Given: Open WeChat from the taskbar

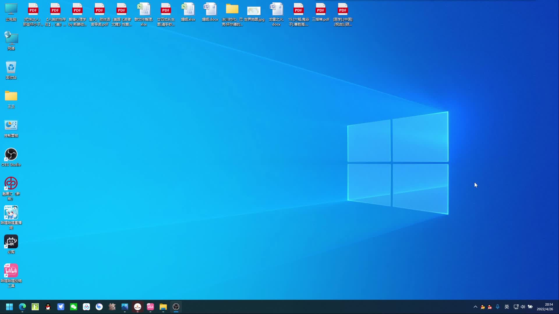Looking at the screenshot, I should 74,307.
